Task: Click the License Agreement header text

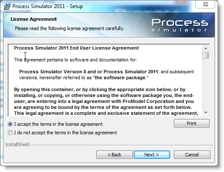Action: pyautogui.click(x=34, y=19)
